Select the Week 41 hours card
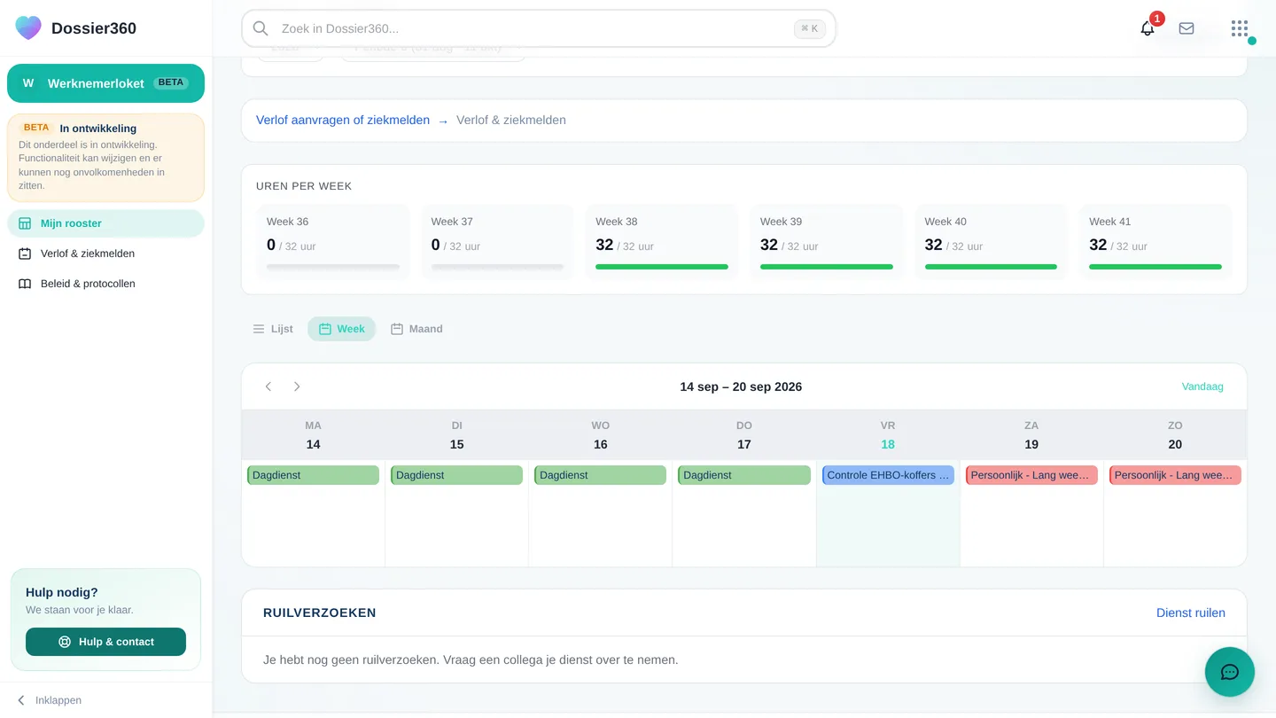 [1155, 243]
